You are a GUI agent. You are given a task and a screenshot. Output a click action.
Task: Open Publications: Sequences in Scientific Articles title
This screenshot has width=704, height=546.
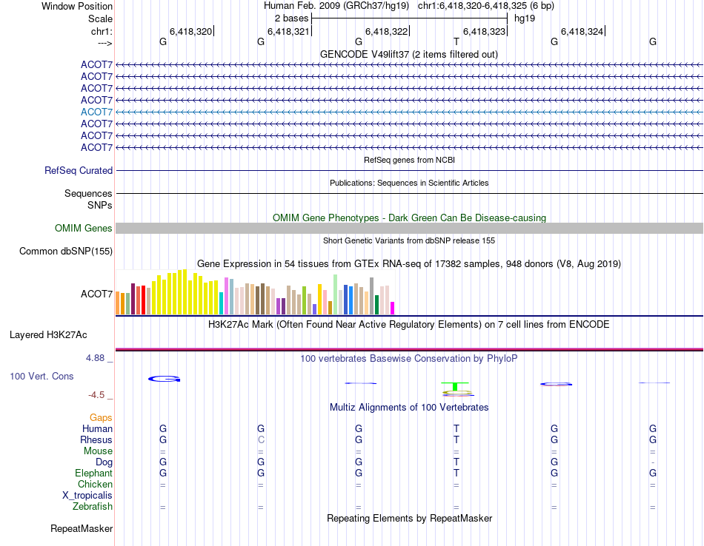[x=409, y=183]
